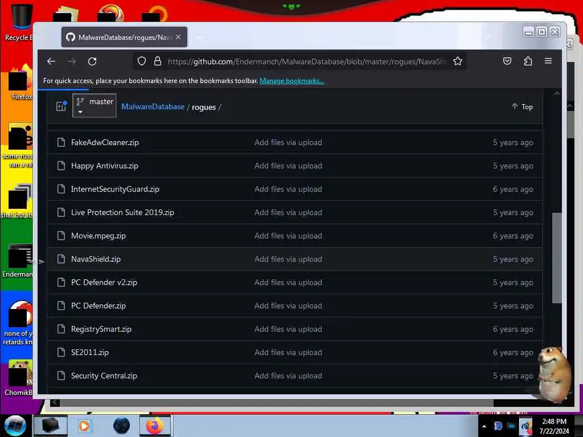Click "6 years ago" on InternetSecurityGuard.zip row
This screenshot has width=583, height=437.
pyautogui.click(x=513, y=189)
